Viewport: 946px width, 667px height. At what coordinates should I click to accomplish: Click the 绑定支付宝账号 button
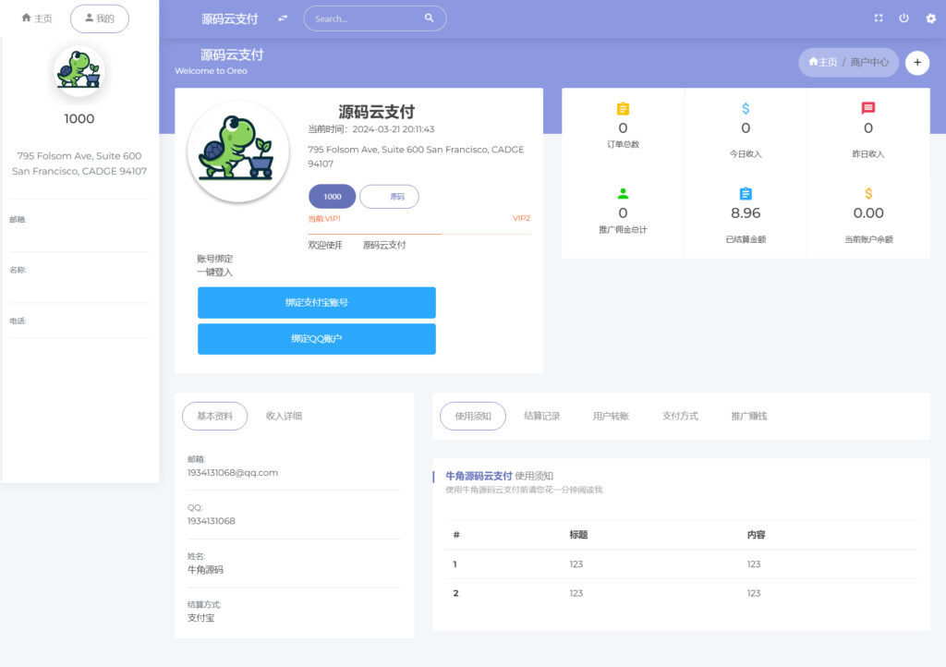pyautogui.click(x=317, y=303)
